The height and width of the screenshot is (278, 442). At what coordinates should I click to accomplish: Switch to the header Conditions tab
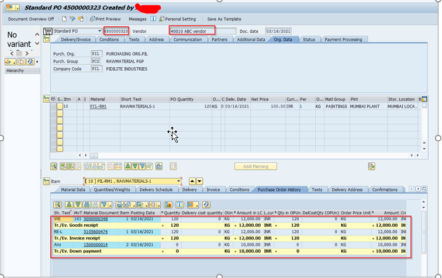click(109, 40)
